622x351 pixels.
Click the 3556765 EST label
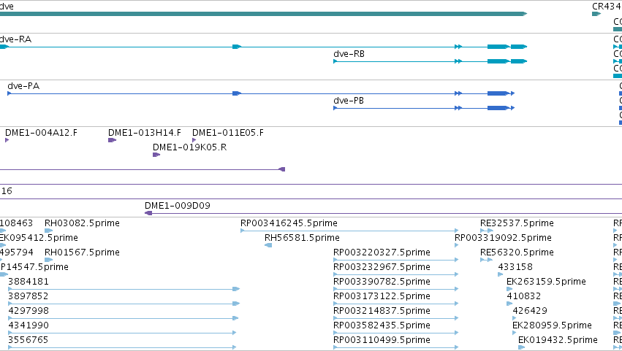point(29,340)
